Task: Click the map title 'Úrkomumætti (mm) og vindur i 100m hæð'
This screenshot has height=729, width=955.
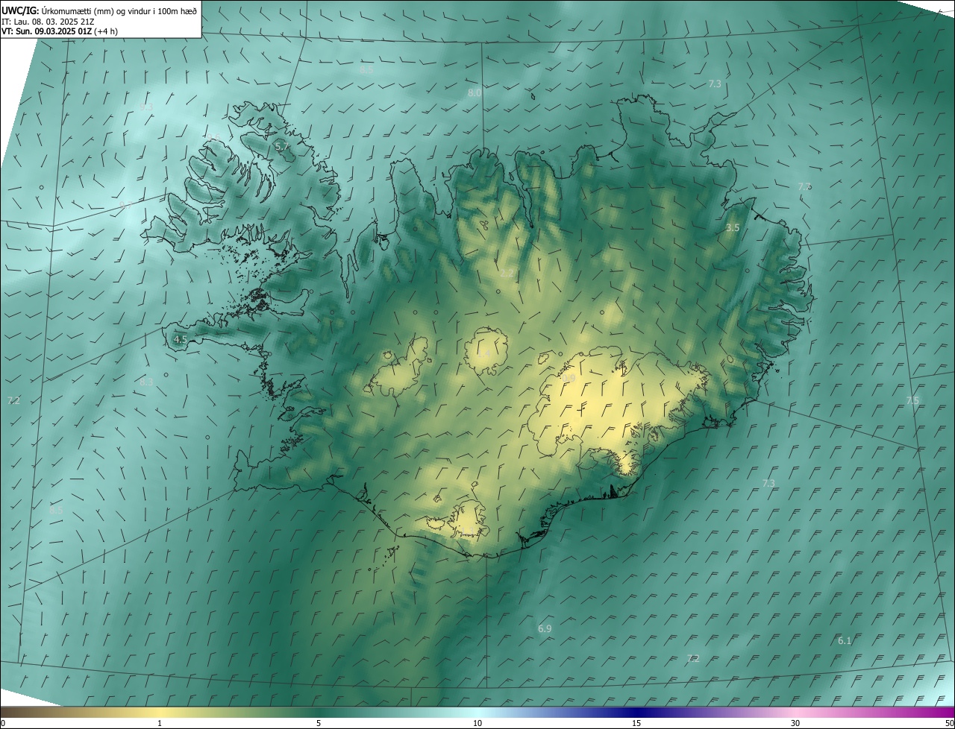Action: pyautogui.click(x=120, y=10)
